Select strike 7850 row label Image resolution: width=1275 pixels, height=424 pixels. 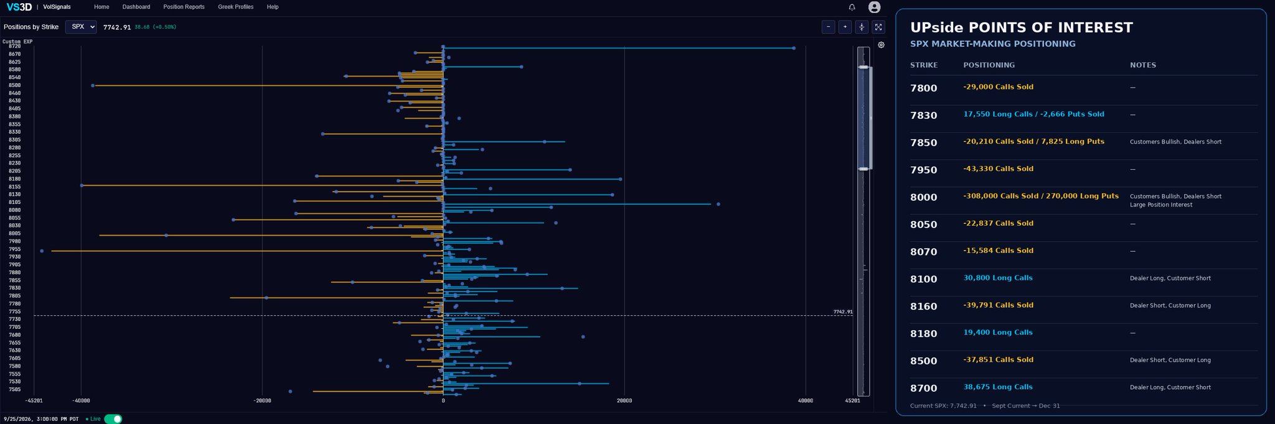pos(923,143)
